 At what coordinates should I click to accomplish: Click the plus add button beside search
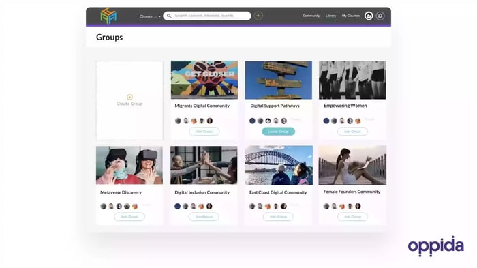click(258, 16)
